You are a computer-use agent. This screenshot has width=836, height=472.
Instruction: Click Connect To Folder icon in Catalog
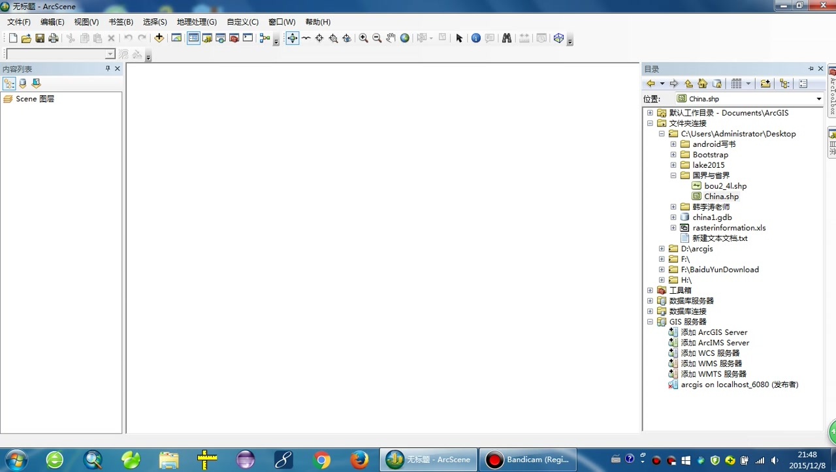tap(765, 84)
